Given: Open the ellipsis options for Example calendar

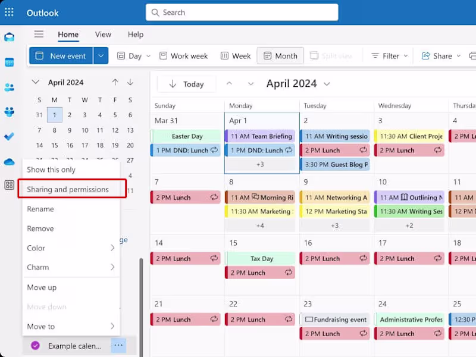Looking at the screenshot, I should [118, 345].
